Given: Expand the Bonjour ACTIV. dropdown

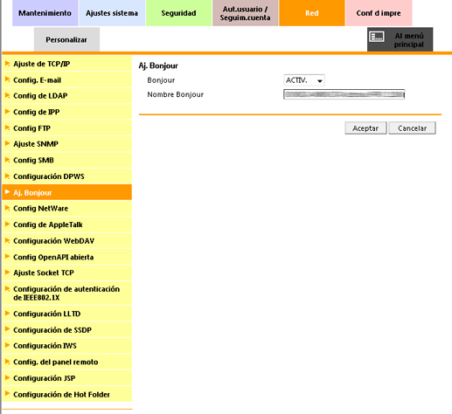Looking at the screenshot, I should coord(304,80).
